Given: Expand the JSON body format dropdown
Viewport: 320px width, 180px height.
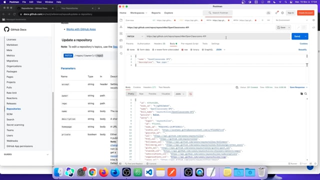Looking at the screenshot, I should tap(220, 49).
